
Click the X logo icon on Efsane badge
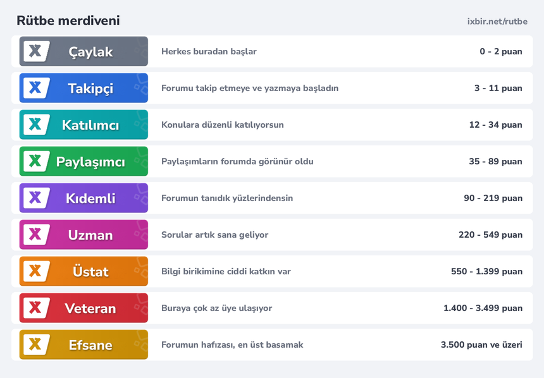click(x=37, y=344)
